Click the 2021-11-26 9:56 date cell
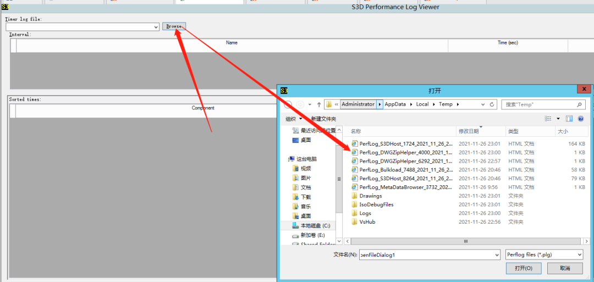The height and width of the screenshot is (282, 594). tap(478, 187)
